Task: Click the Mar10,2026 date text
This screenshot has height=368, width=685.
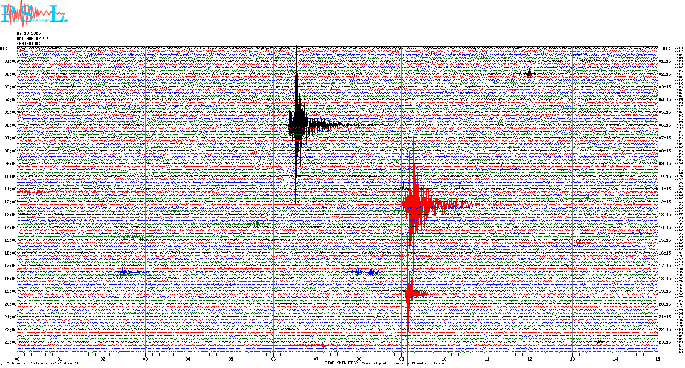Action: click(29, 33)
